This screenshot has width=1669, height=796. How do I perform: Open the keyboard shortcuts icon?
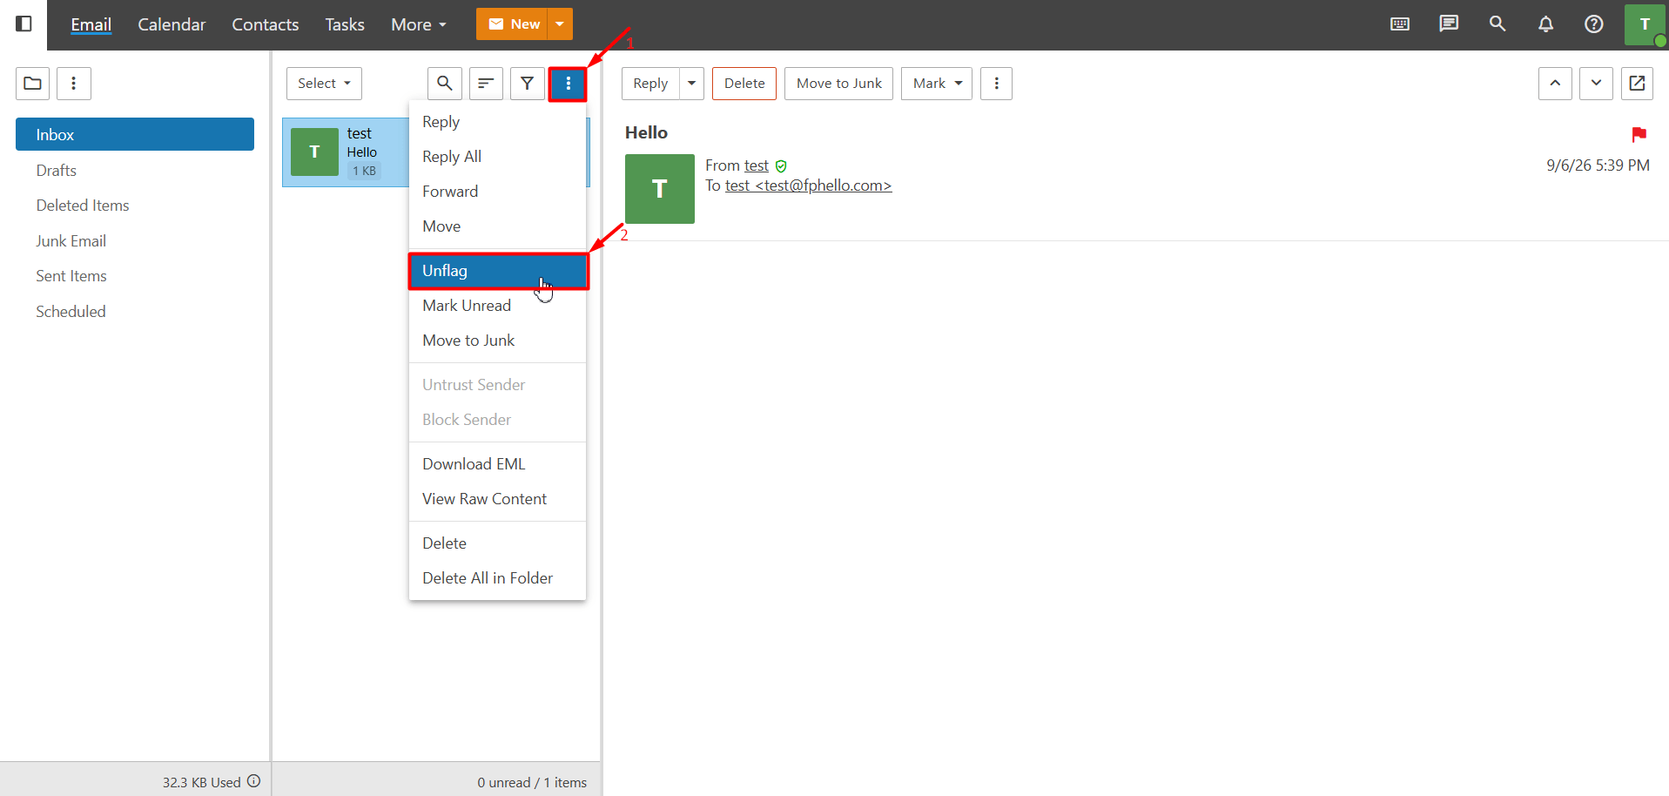(1400, 24)
